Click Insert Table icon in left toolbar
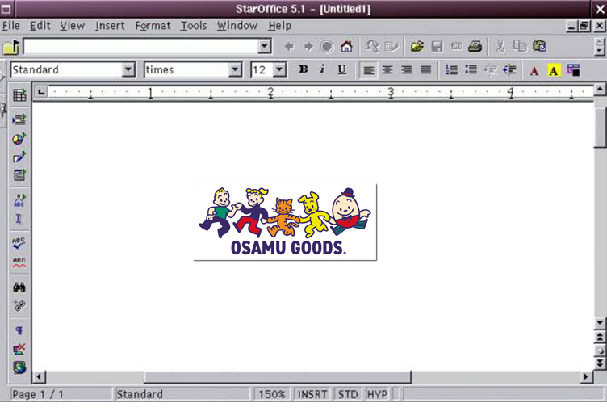607x420 pixels. (x=19, y=95)
